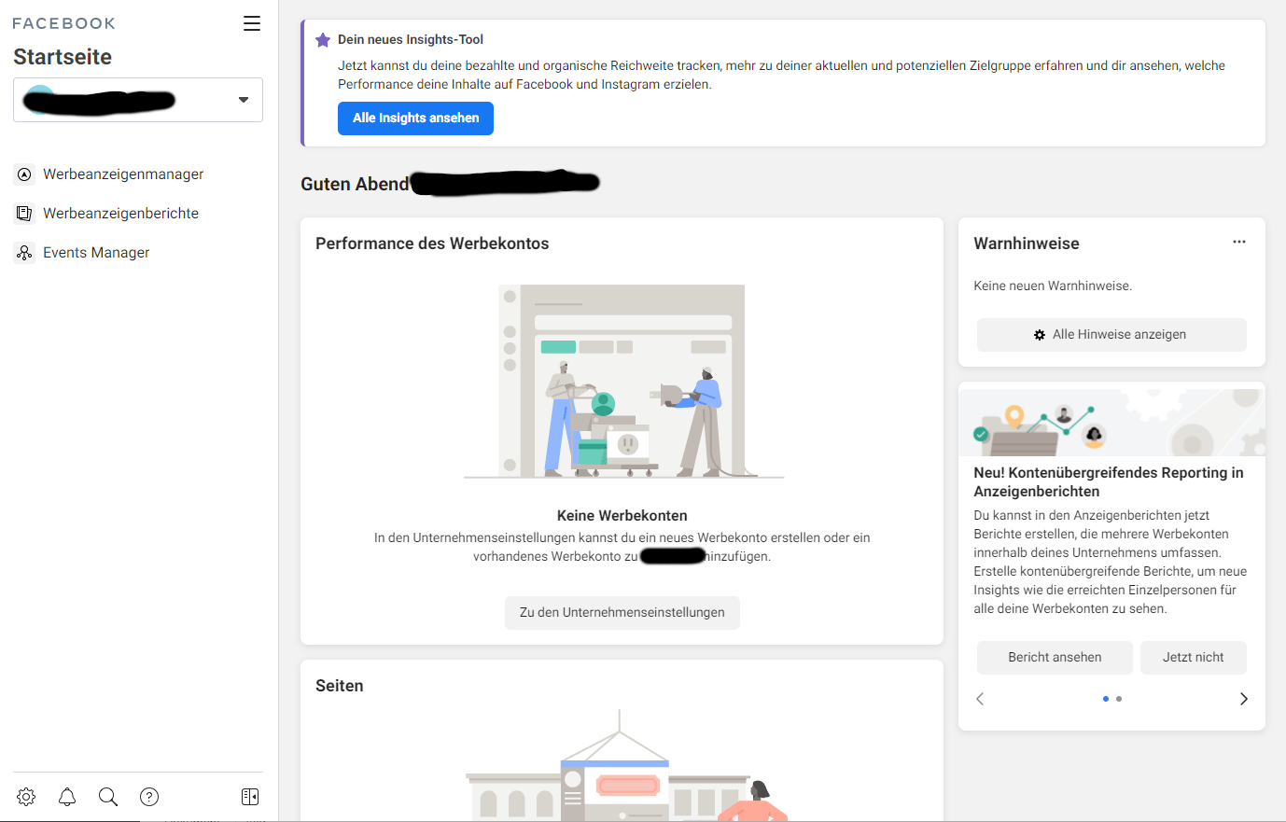This screenshot has width=1286, height=822.
Task: Click the purple star Insights icon
Action: pos(323,40)
